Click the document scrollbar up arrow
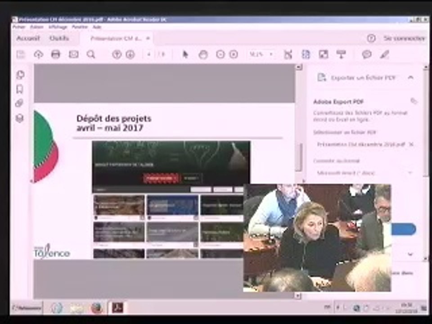The image size is (432, 324). pyautogui.click(x=299, y=67)
